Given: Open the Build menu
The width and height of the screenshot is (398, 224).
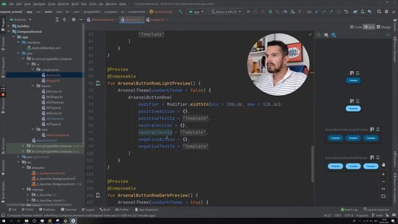Looking at the screenshot, I should 75,4.
